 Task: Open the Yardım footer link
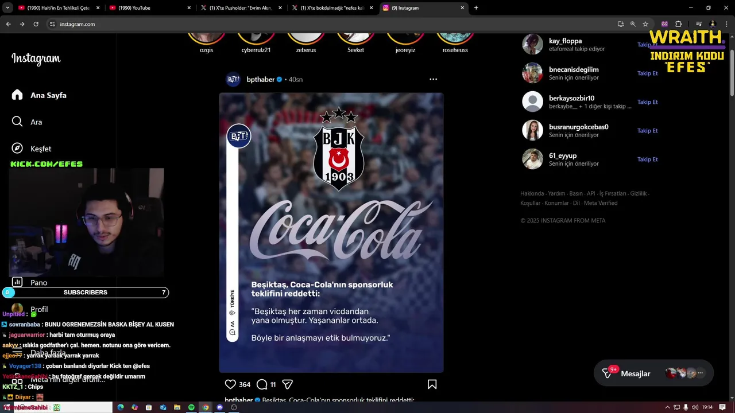pos(556,194)
